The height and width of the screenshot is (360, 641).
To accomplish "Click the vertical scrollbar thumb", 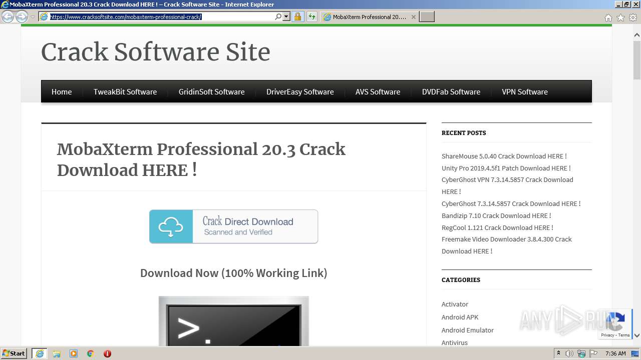I will click(x=637, y=59).
